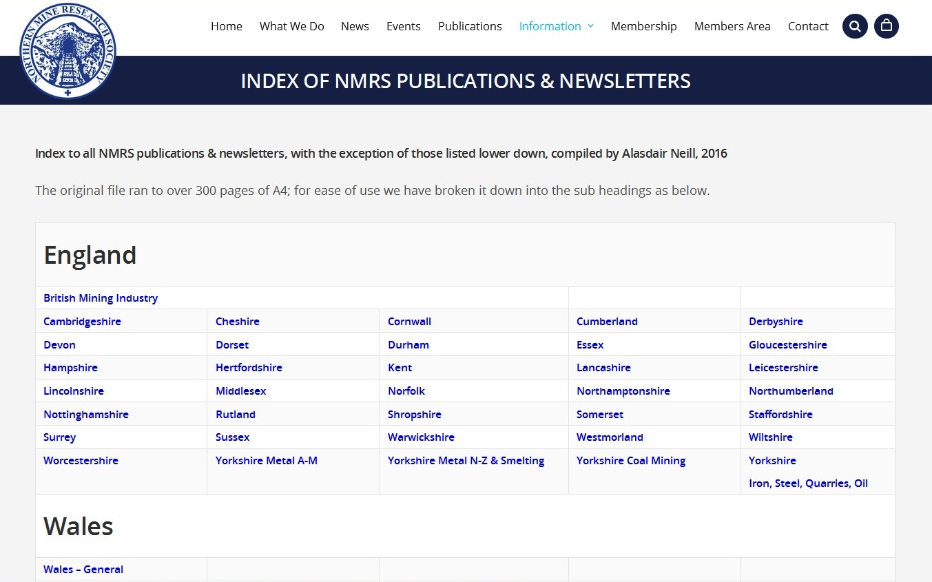Image resolution: width=932 pixels, height=582 pixels.
Task: Open Yorkshire Metal N-Z & Smelting link
Action: (466, 461)
